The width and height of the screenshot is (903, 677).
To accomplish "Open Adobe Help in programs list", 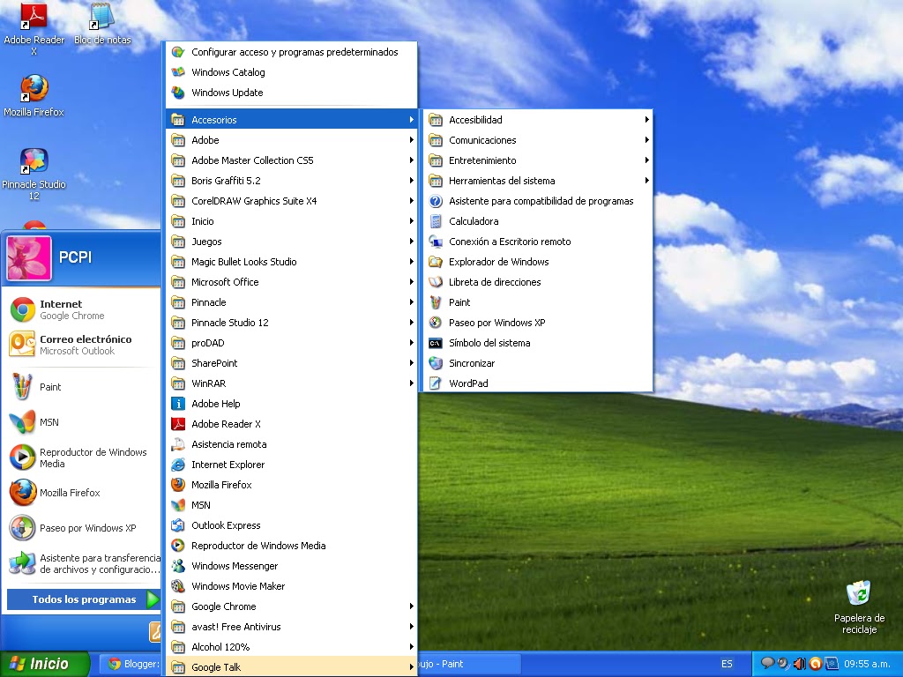I will [291, 404].
